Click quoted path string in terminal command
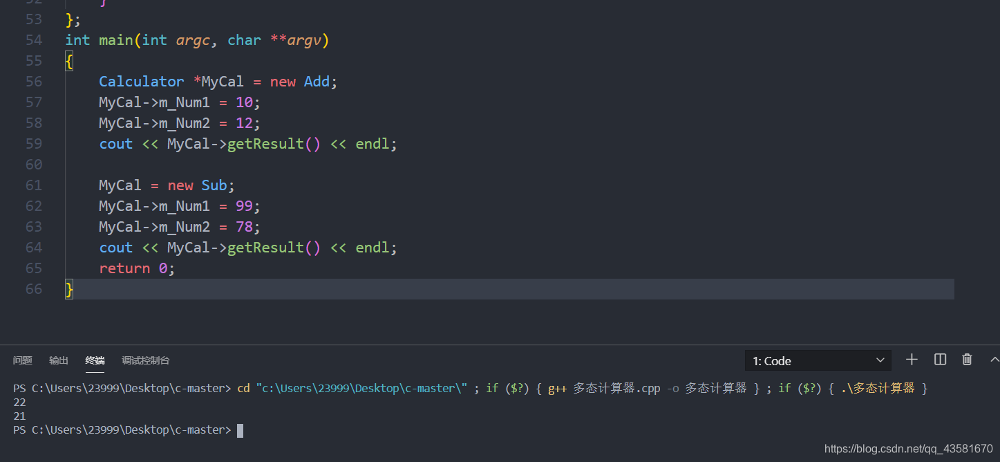 point(362,389)
